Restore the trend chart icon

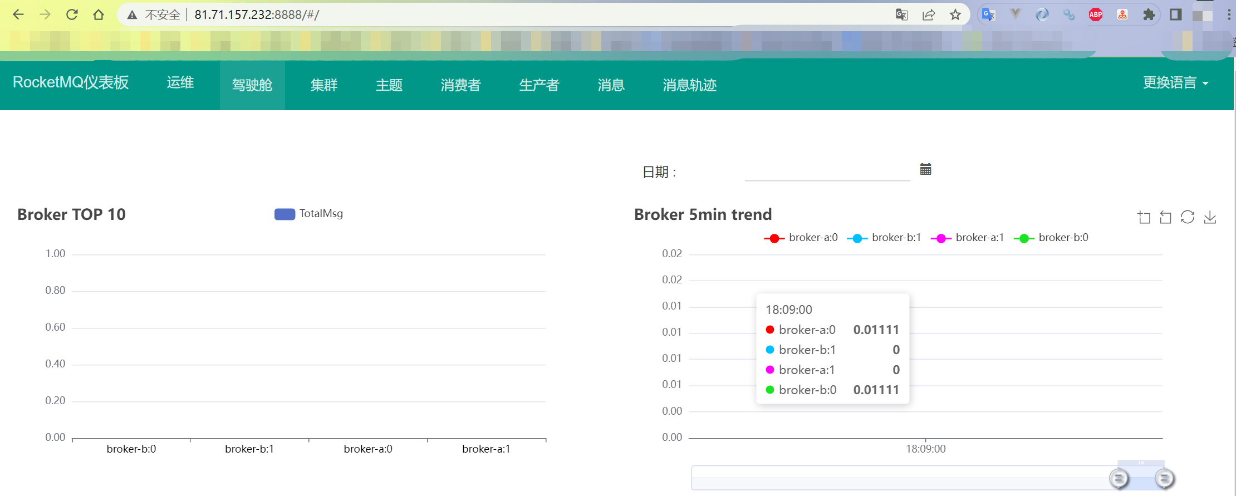[1188, 217]
